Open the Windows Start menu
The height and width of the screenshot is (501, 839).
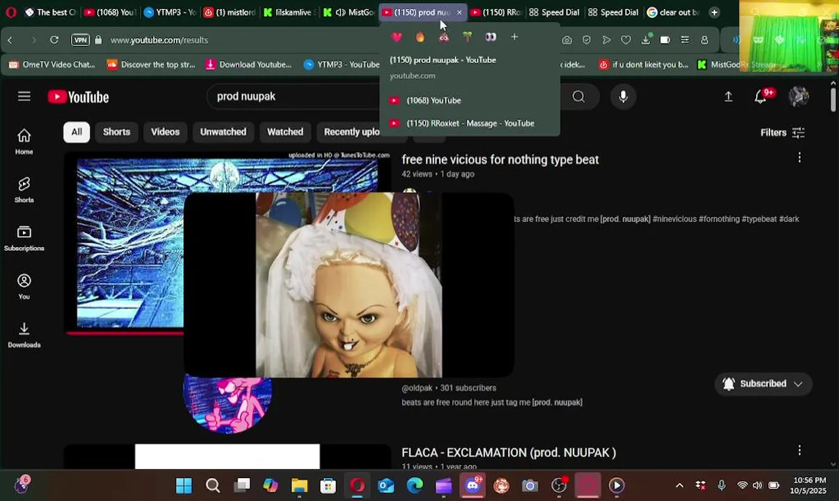(x=184, y=486)
